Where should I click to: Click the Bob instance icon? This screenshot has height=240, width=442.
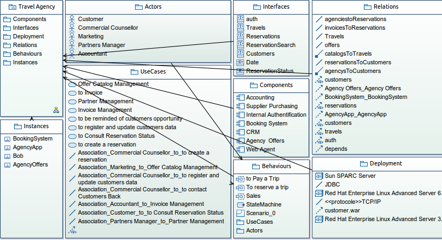point(8,156)
